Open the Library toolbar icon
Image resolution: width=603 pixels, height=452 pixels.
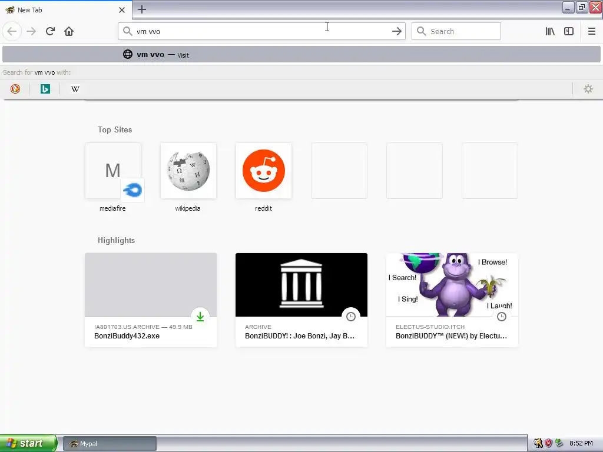click(x=550, y=31)
